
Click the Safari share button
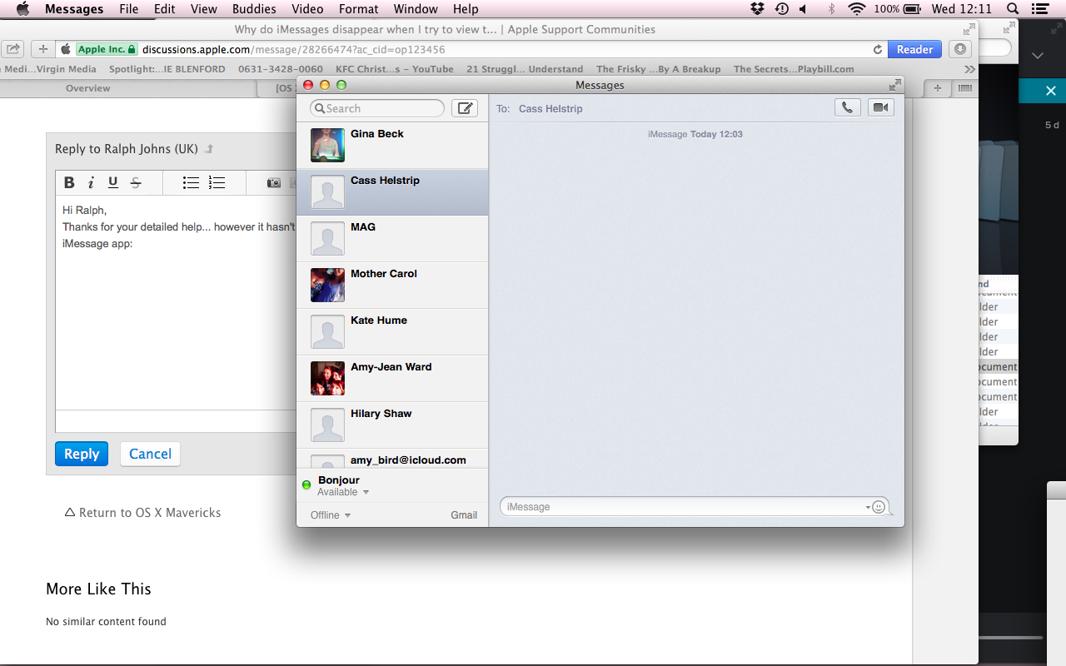(x=13, y=49)
